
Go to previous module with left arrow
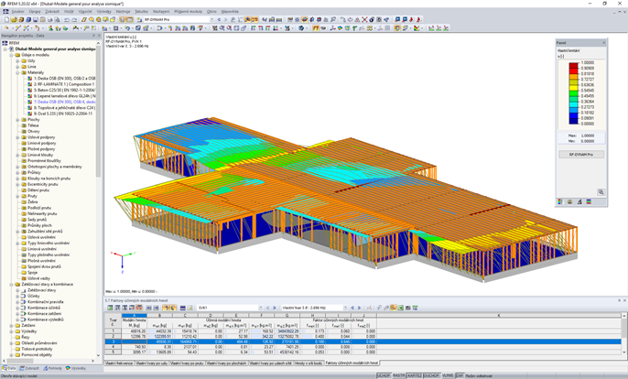point(219,19)
